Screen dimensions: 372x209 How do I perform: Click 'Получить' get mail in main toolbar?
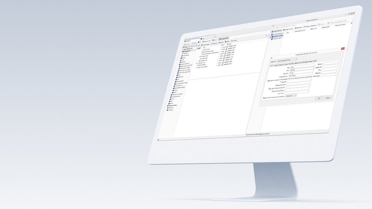187,44
